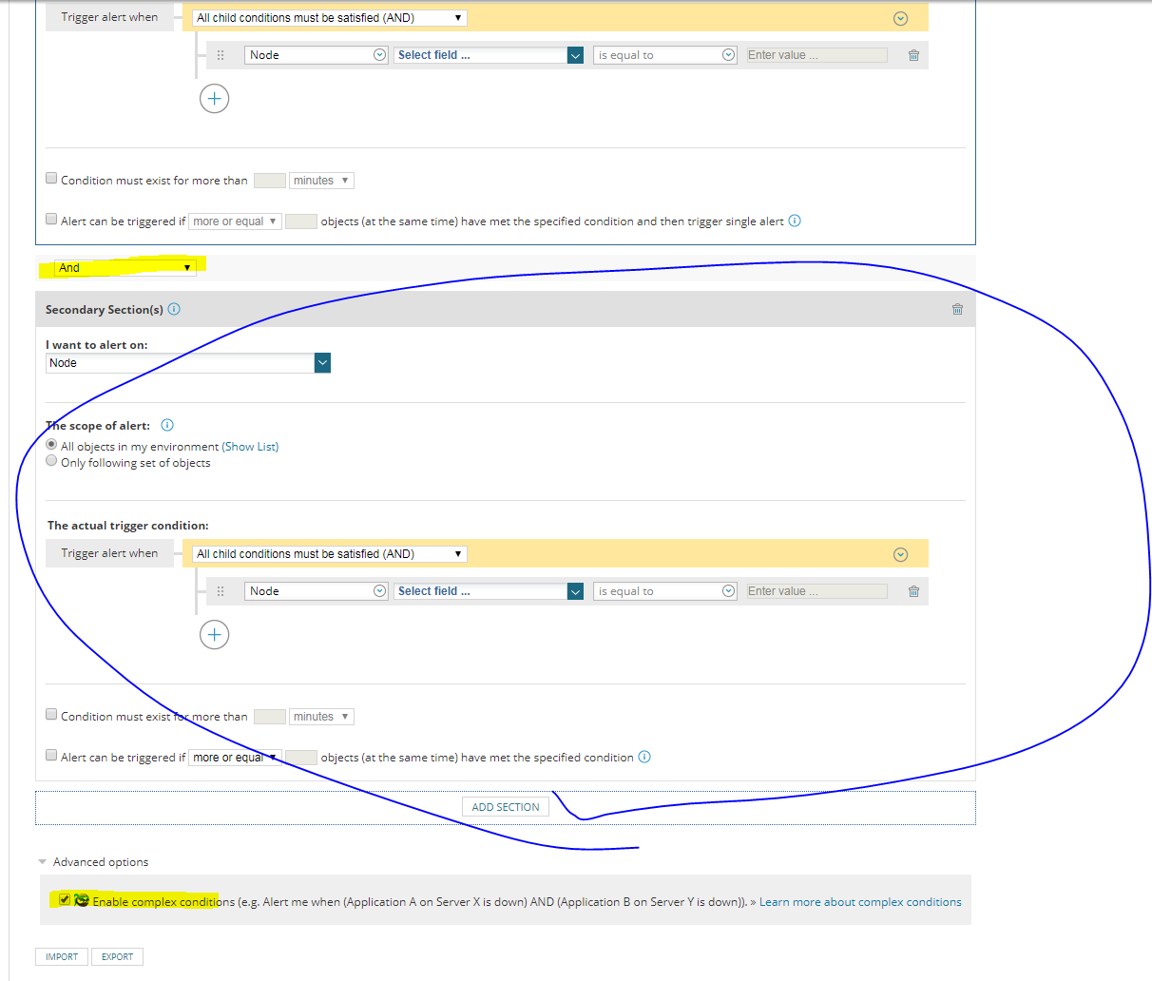Open secondary 'All child conditions must be satisfied' dropdown
The image size is (1152, 981).
(330, 554)
